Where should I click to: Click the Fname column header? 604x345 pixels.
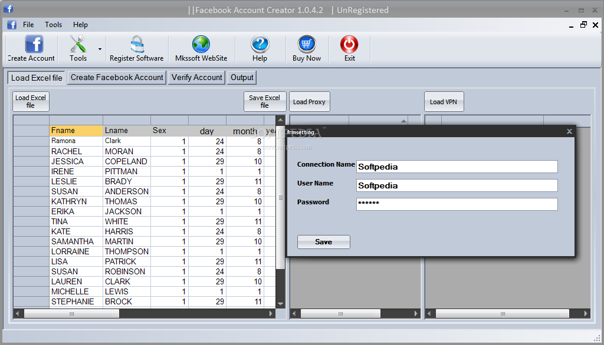[x=76, y=130]
